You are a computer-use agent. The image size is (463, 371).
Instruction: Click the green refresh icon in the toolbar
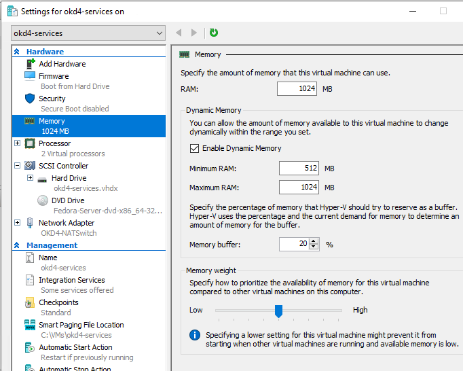coord(213,33)
